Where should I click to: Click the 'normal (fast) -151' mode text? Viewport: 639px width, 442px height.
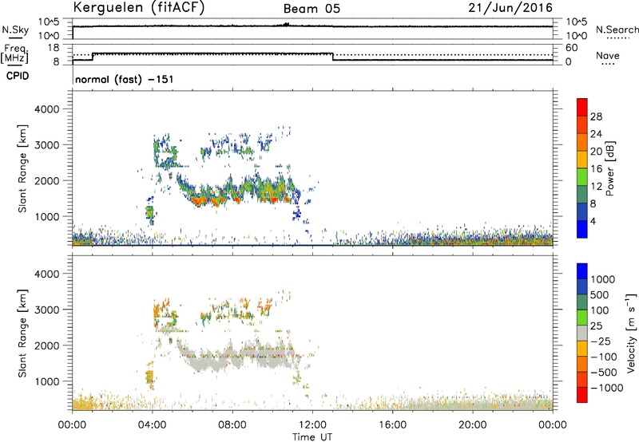(x=125, y=79)
